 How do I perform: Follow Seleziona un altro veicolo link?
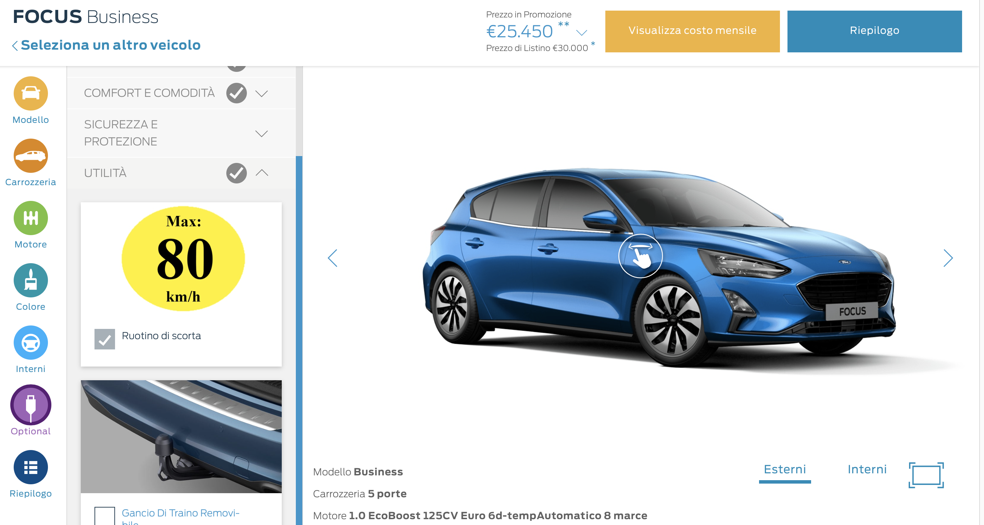pyautogui.click(x=110, y=45)
